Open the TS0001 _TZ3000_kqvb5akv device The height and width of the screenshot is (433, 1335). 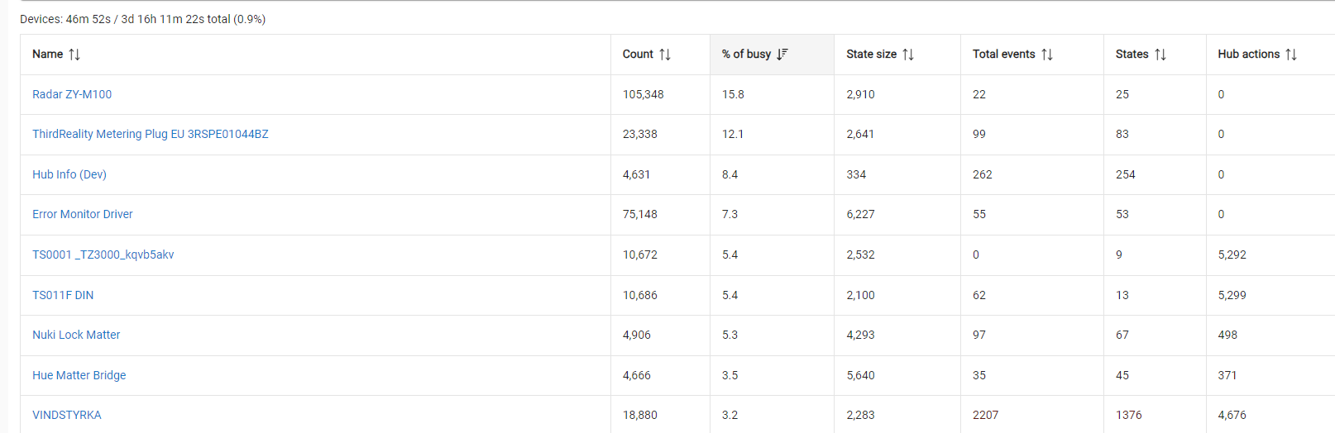(x=103, y=255)
